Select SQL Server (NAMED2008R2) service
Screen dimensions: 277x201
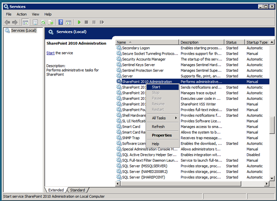click(x=192, y=172)
